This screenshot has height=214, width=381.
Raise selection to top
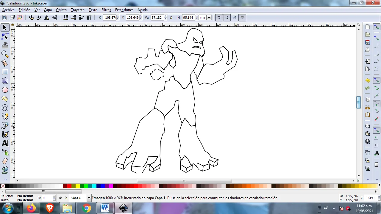coord(89,18)
